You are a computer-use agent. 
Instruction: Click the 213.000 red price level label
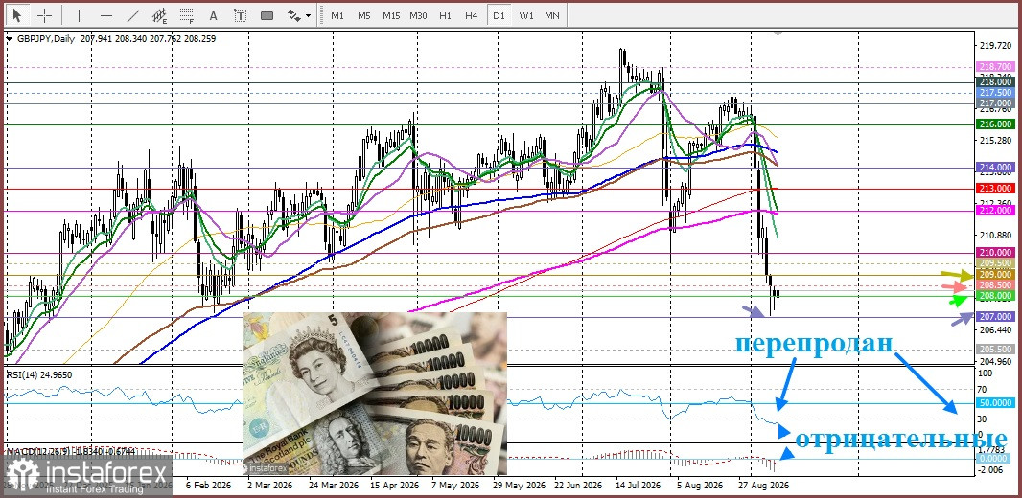coord(995,188)
